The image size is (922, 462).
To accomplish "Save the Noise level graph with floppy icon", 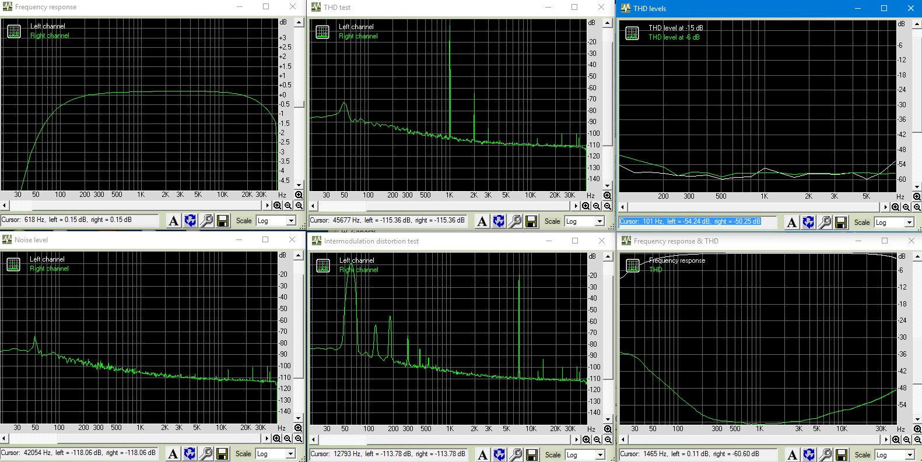I will [x=222, y=454].
